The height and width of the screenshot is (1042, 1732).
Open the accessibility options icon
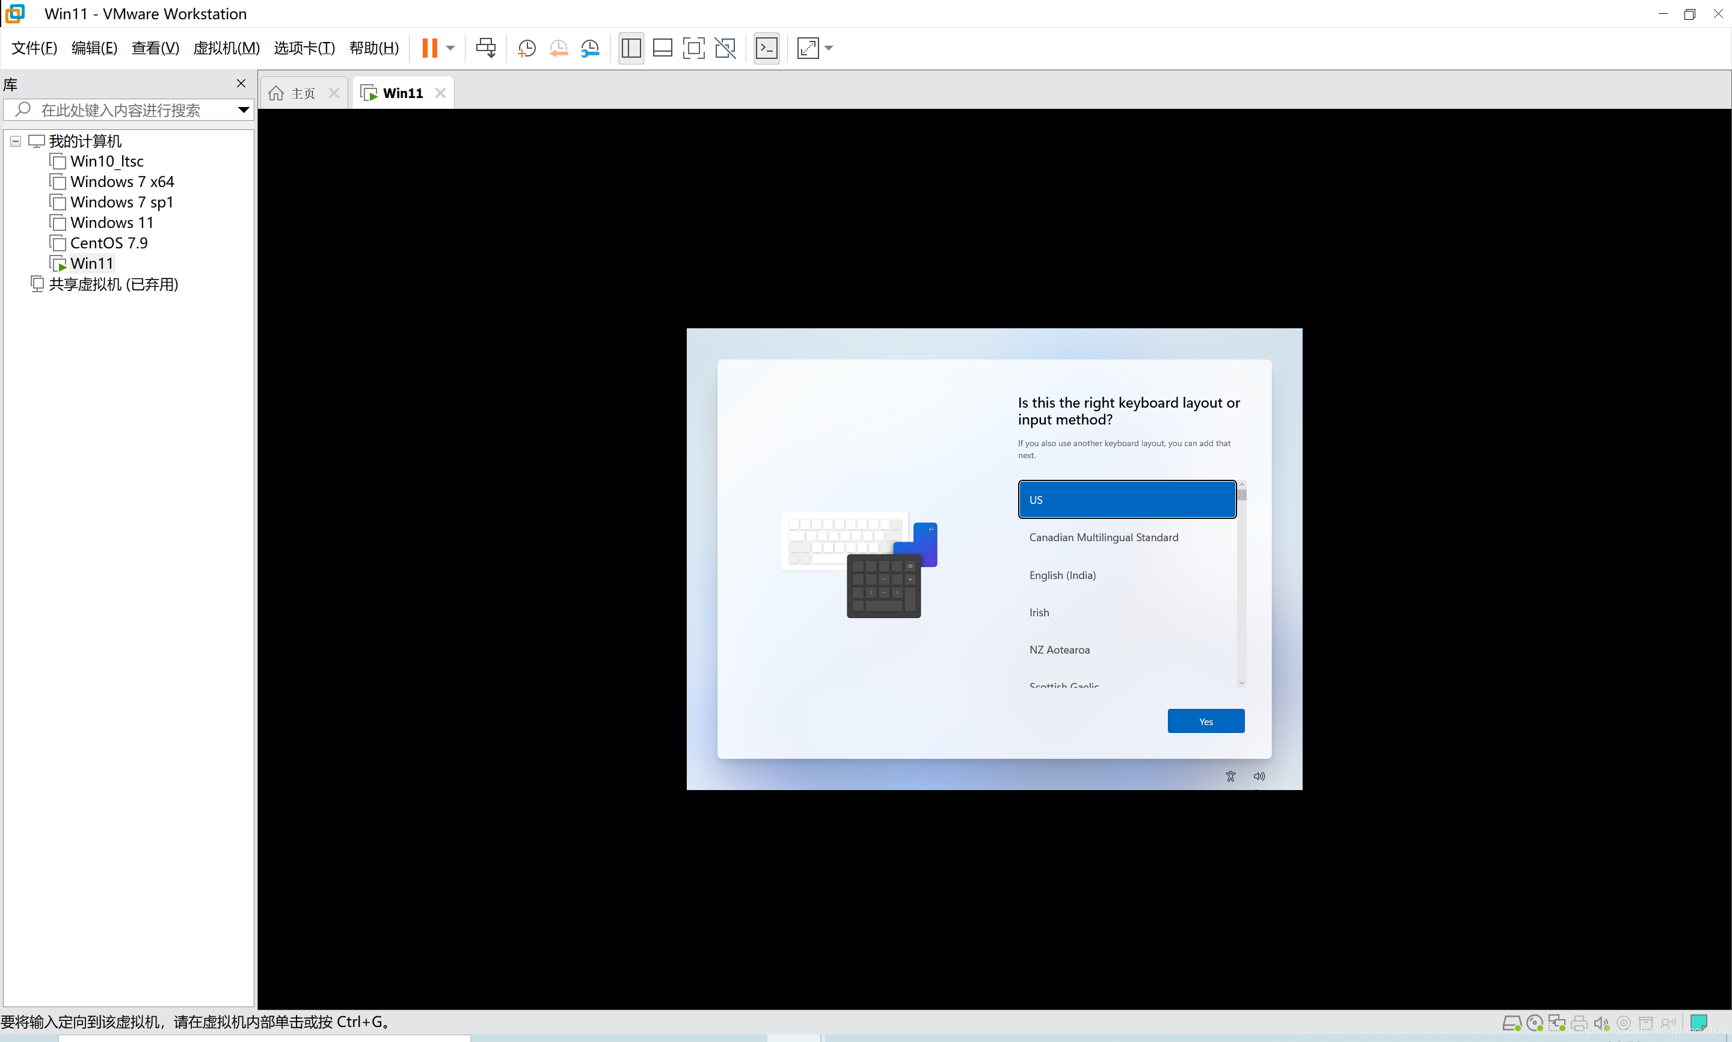(1230, 776)
